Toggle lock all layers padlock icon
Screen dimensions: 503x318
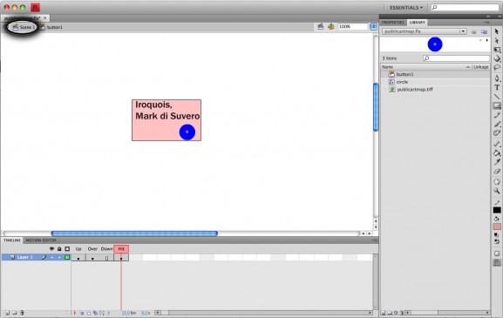[x=59, y=249]
